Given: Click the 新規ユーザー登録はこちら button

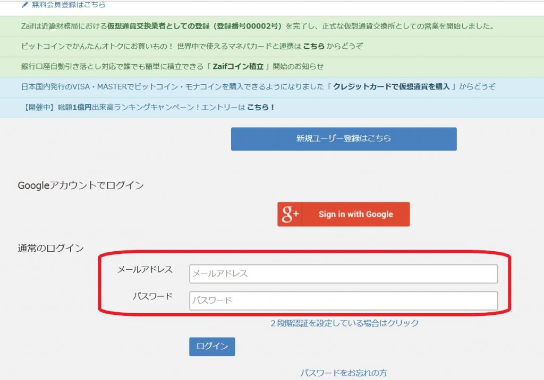Looking at the screenshot, I should 344,139.
